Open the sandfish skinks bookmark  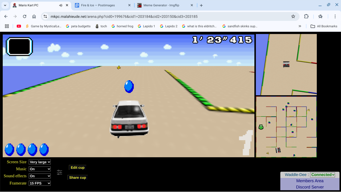coord(240,26)
